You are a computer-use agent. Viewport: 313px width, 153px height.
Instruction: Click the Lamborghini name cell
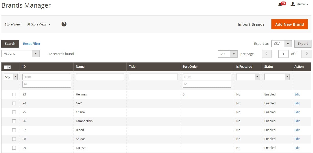[x=100, y=121]
